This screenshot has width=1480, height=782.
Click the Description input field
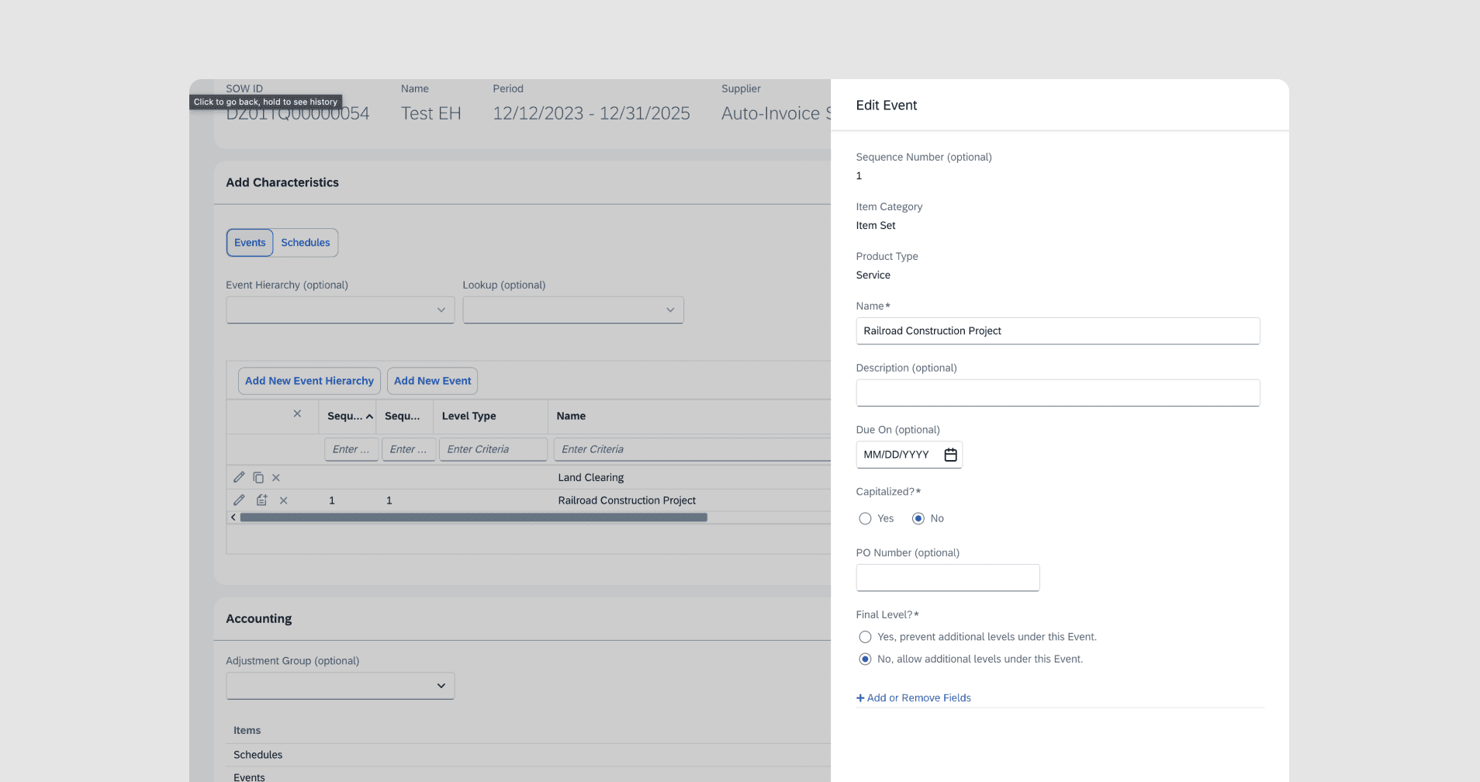pos(1058,393)
